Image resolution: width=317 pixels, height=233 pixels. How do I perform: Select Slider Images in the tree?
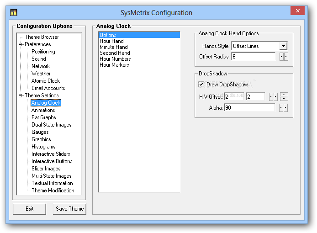pyautogui.click(x=46, y=169)
